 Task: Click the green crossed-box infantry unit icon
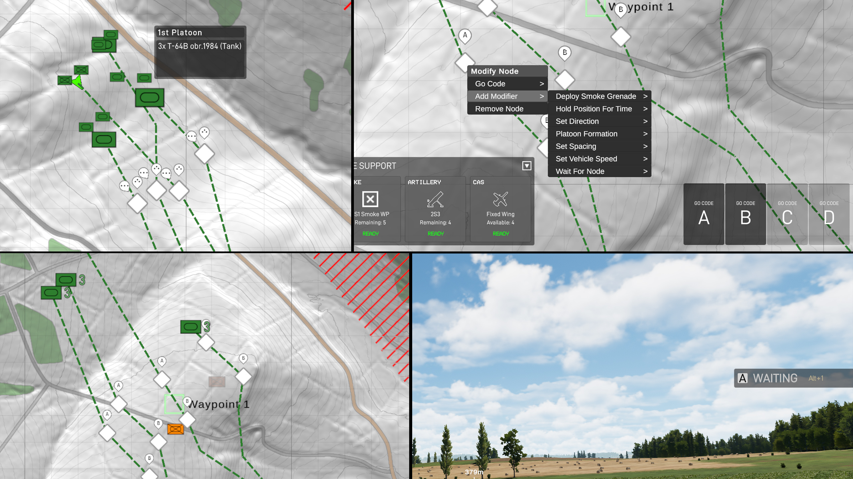(81, 70)
